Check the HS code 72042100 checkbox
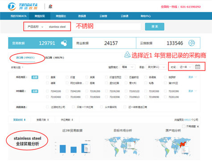Viewport: 212px width, 162px height. (47, 91)
